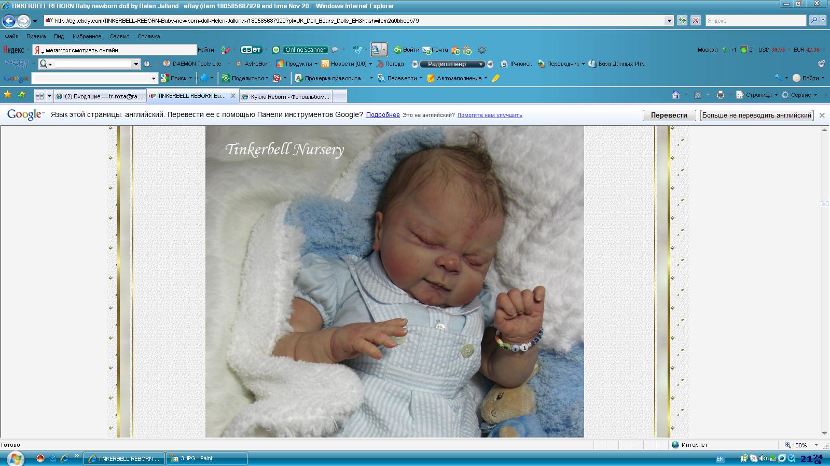Click the yellow highlighter pencil icon

pyautogui.click(x=495, y=78)
